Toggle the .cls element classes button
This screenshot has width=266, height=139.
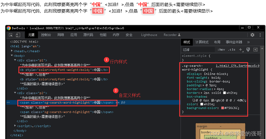point(232,49)
